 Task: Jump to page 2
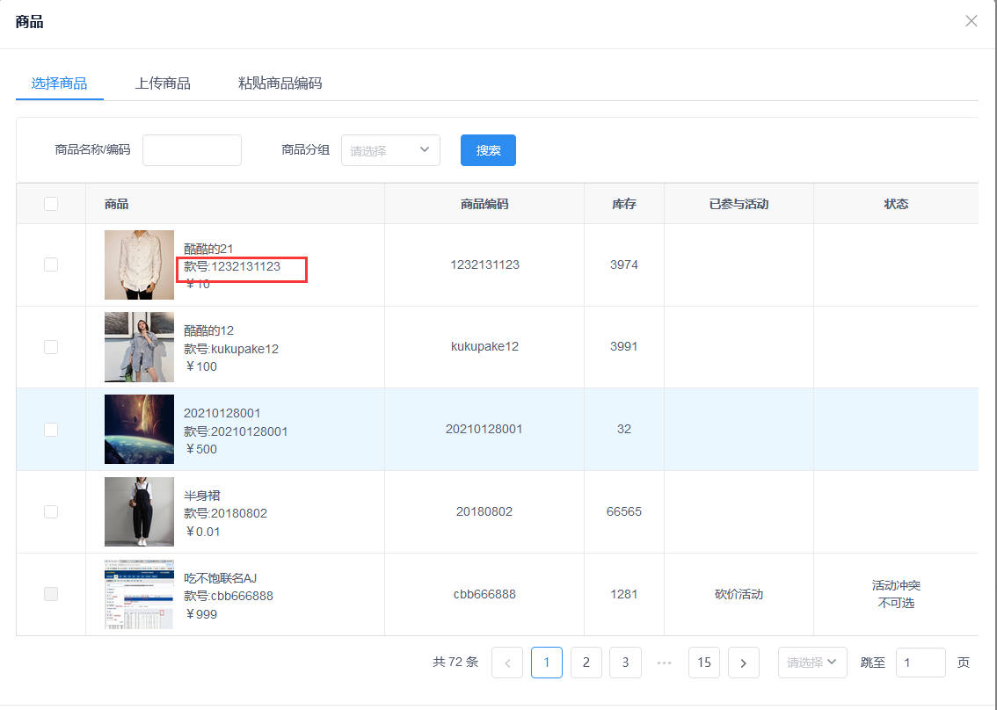tap(586, 663)
